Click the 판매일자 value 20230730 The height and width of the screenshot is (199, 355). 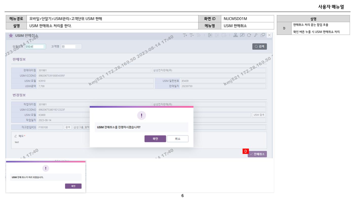coord(187,86)
